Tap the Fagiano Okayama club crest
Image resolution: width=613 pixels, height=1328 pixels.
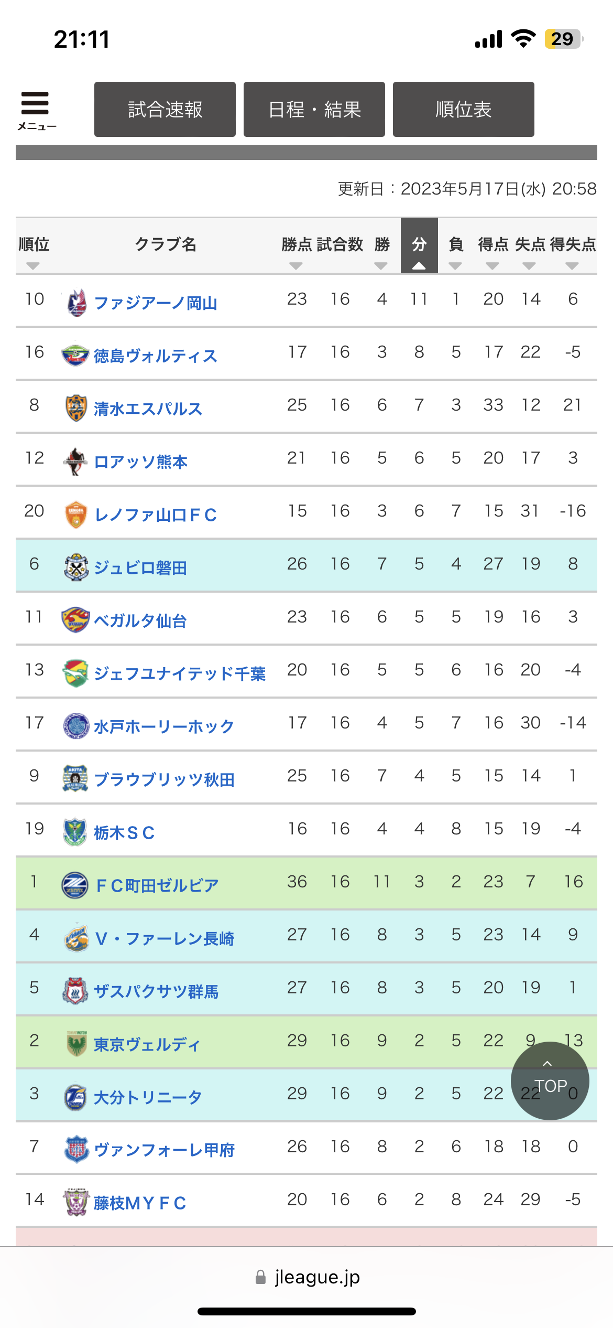[x=76, y=303]
